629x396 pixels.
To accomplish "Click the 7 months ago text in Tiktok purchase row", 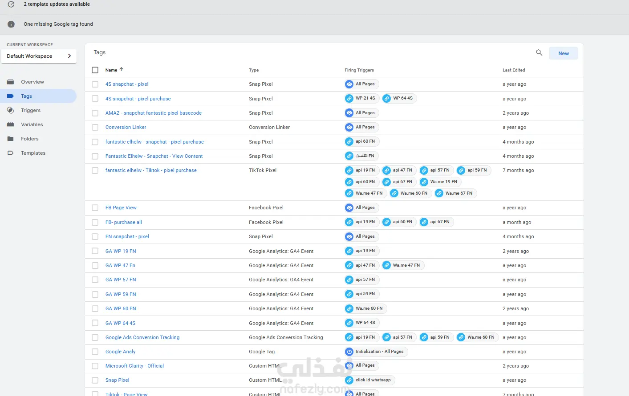I will [x=518, y=170].
